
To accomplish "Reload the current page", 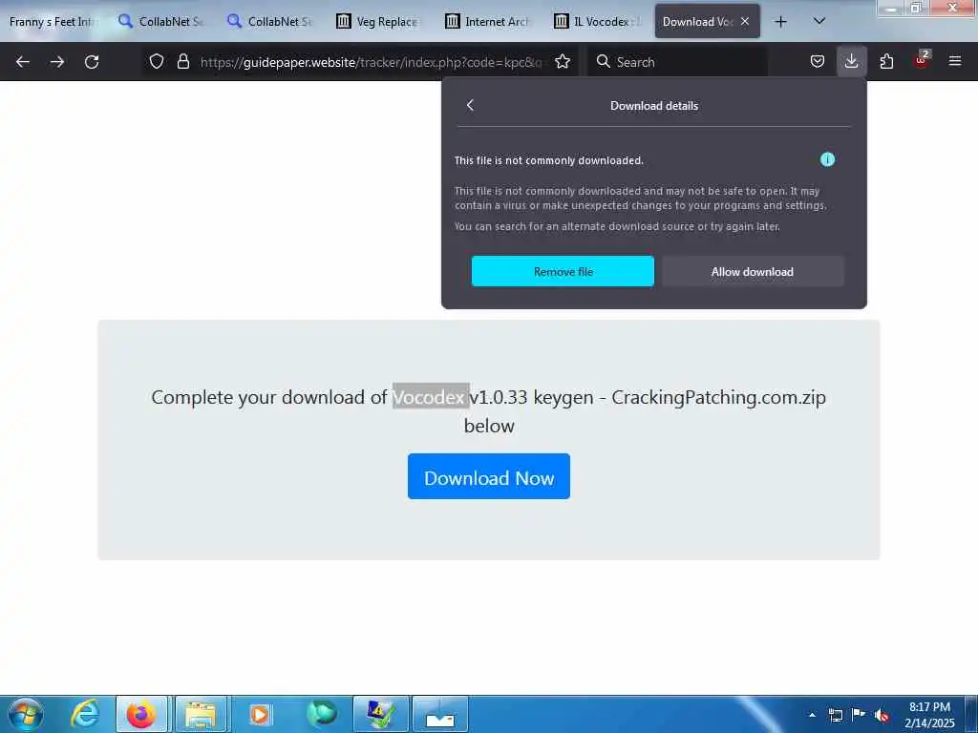I will pyautogui.click(x=92, y=62).
